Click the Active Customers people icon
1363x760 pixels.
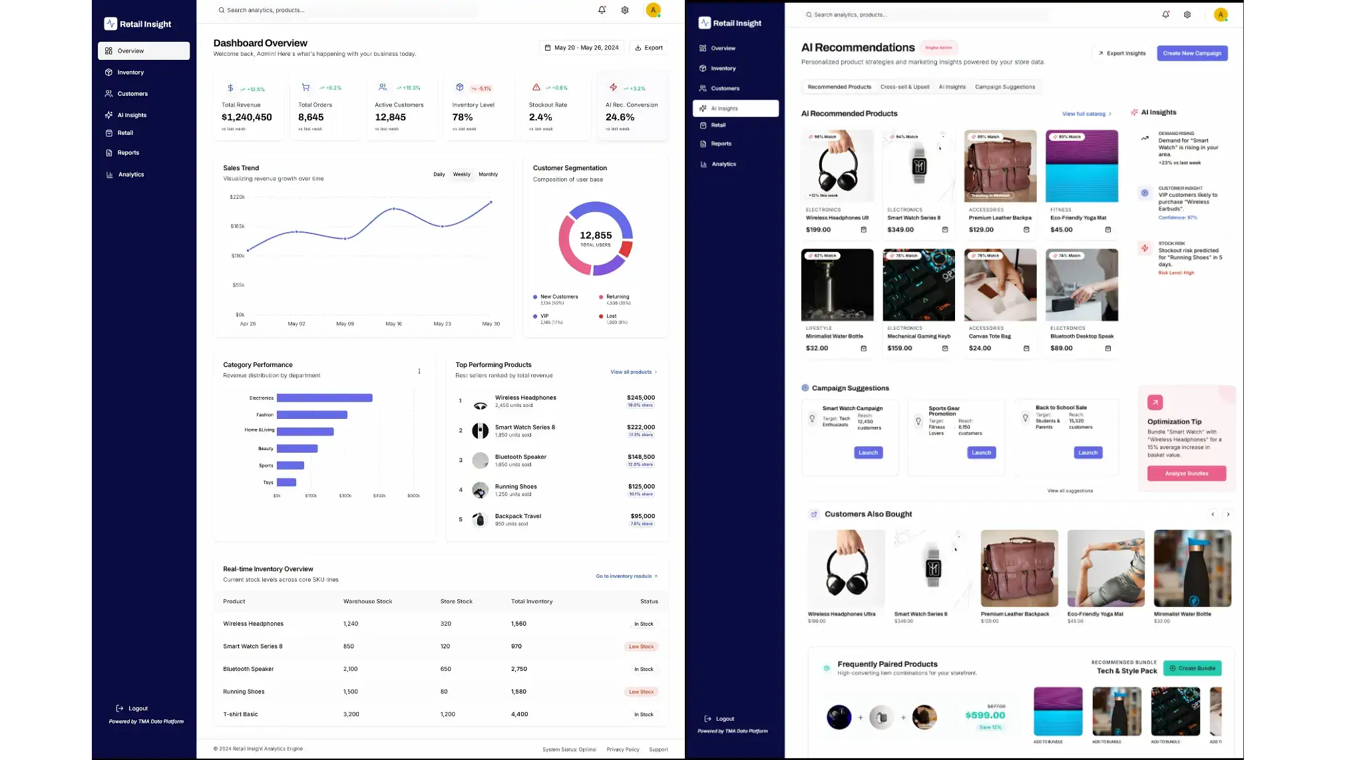[383, 87]
